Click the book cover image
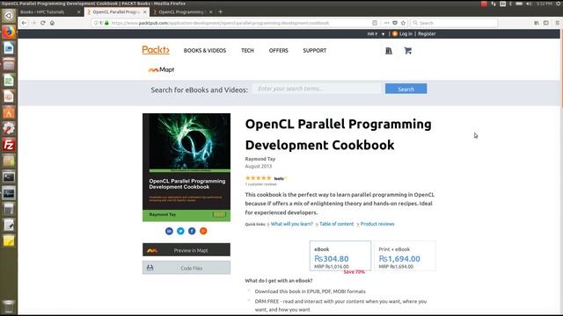 coord(186,168)
